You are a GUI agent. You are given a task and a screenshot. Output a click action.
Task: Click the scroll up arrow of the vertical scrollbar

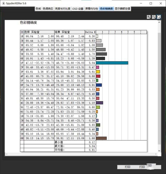tap(159, 22)
